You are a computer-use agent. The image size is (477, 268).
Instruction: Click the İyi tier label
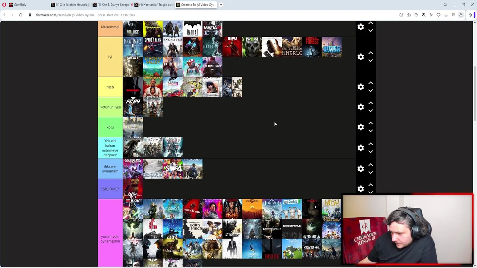tap(110, 57)
